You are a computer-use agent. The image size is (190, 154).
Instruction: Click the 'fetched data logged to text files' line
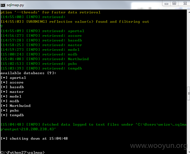coord(93,124)
